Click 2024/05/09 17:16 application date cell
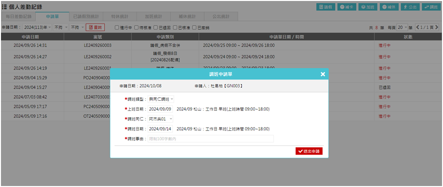Viewport: 443px width, 187px height. (x=30, y=116)
